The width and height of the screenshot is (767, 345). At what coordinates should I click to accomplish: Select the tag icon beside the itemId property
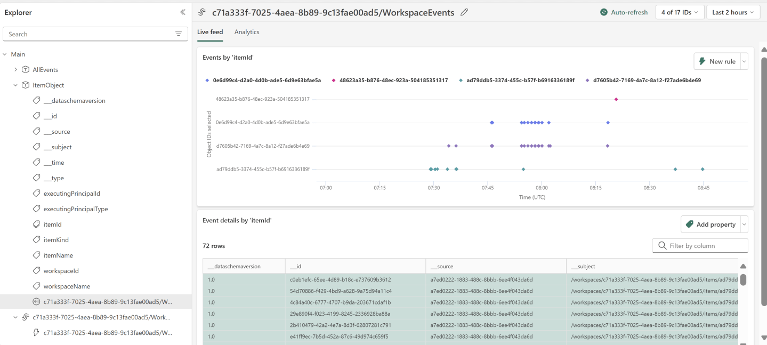[36, 224]
